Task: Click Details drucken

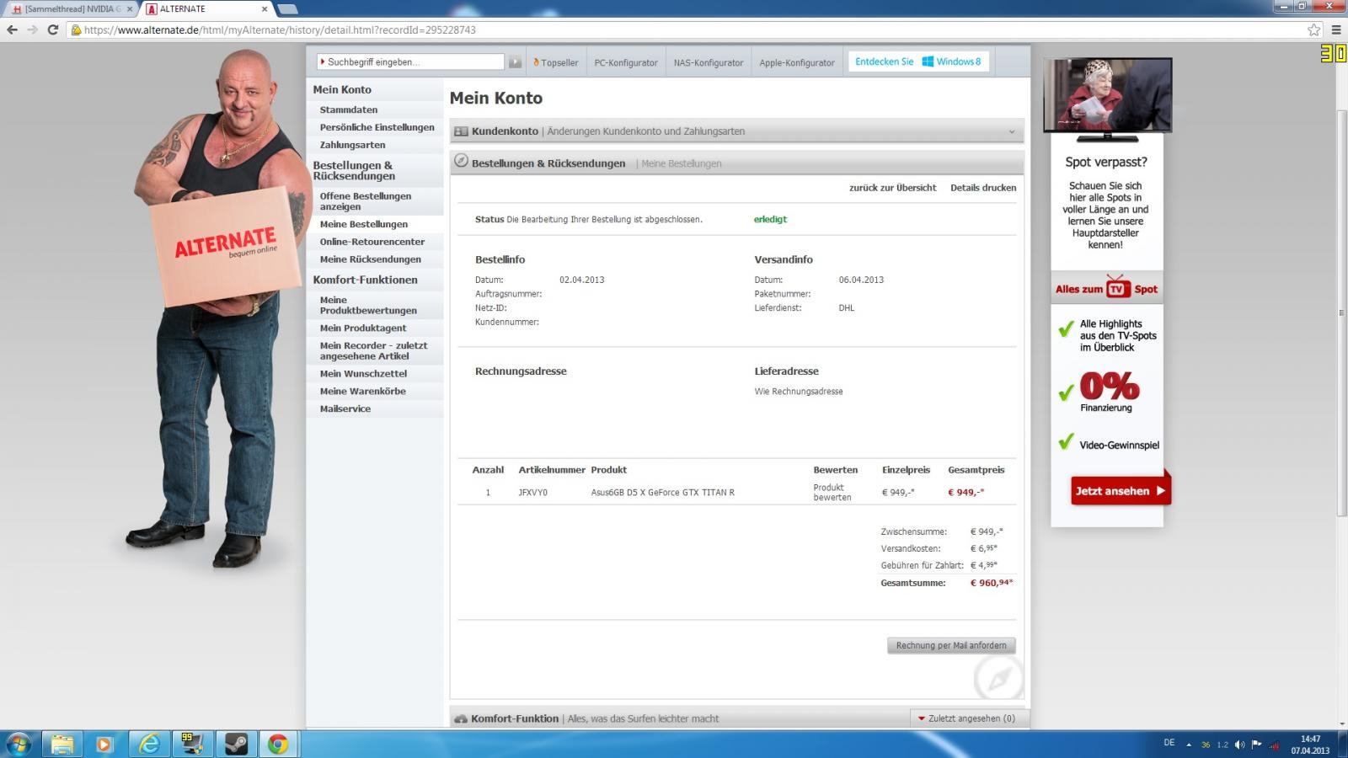Action: [x=983, y=188]
